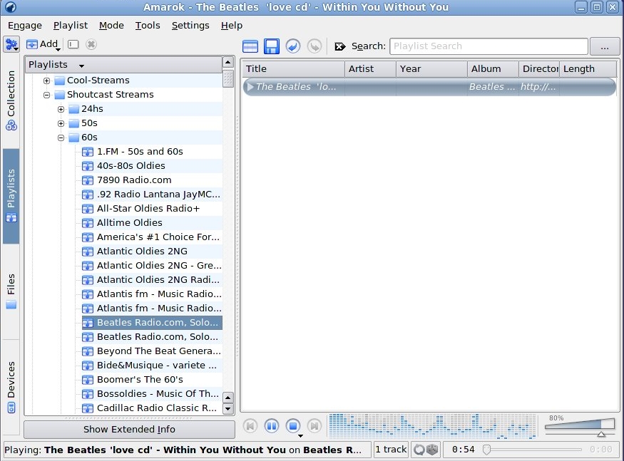The width and height of the screenshot is (624, 461).
Task: Click the stream icon beside Boomer's The 60's
Action: pyautogui.click(x=88, y=380)
